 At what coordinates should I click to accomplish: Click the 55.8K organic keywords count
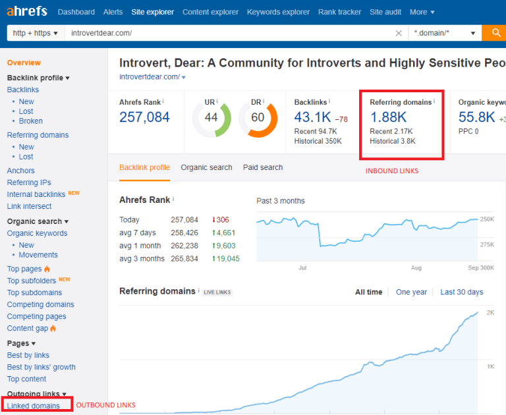click(x=476, y=117)
